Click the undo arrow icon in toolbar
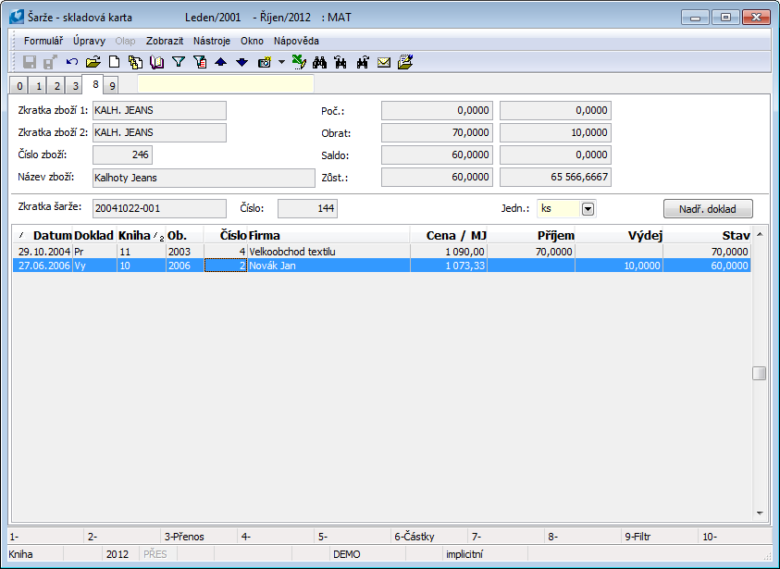 (72, 62)
